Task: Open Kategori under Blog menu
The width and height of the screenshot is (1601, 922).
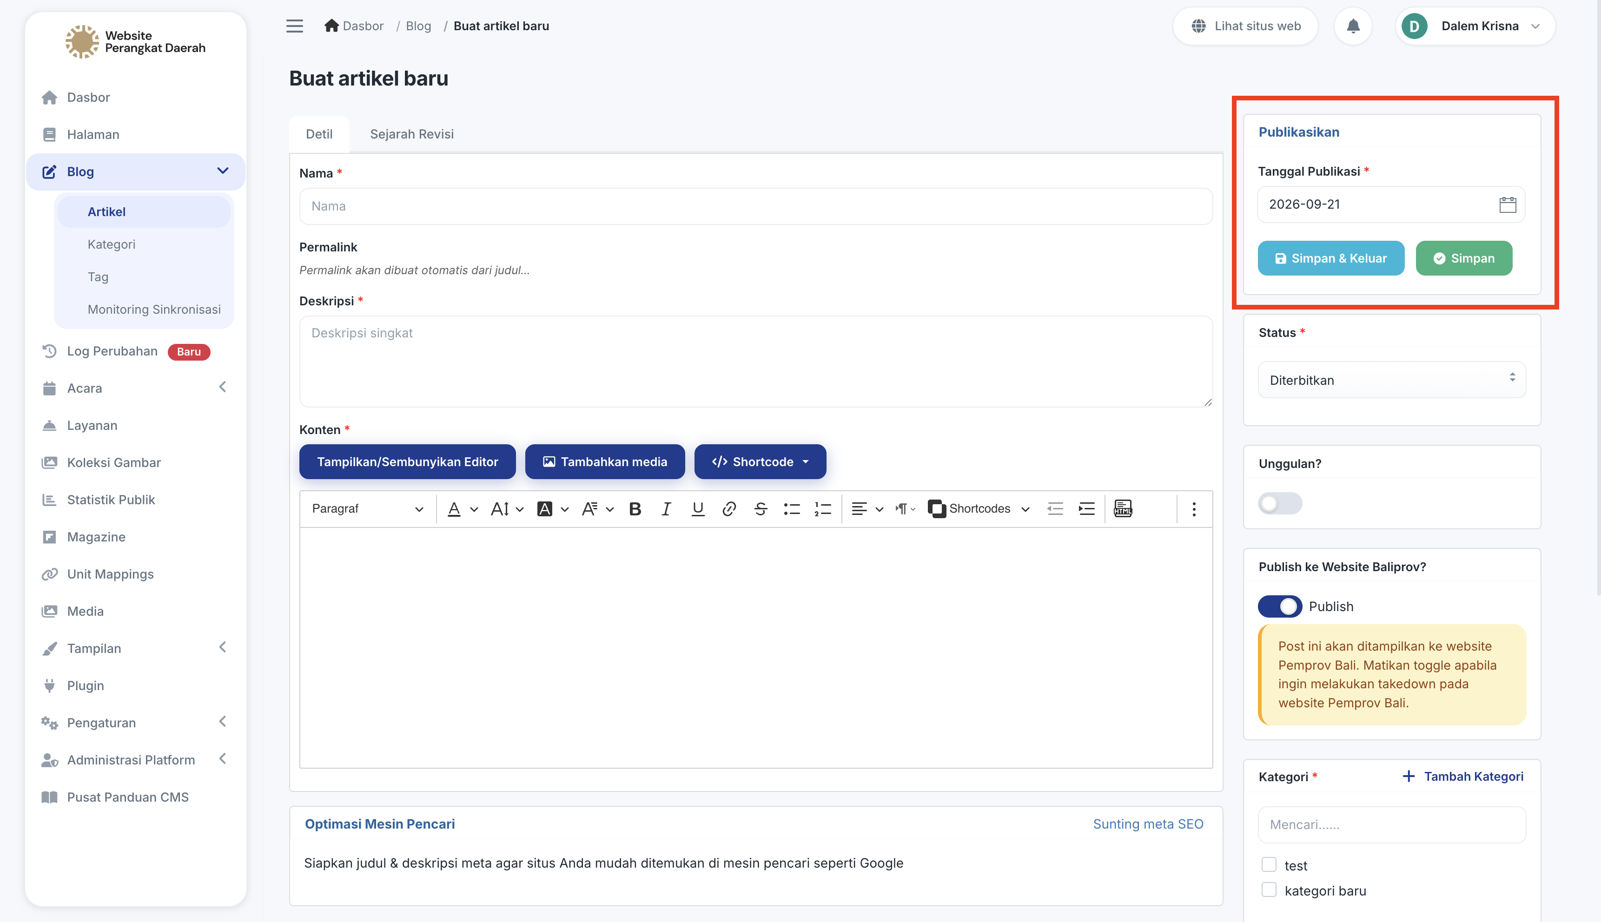Action: point(112,244)
